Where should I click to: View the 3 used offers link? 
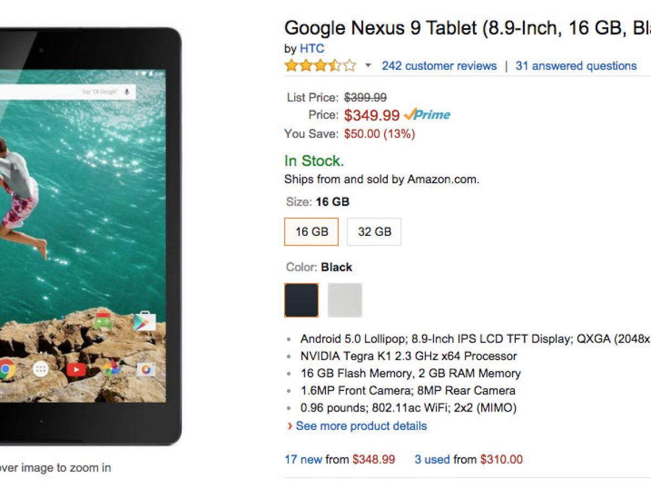[432, 460]
